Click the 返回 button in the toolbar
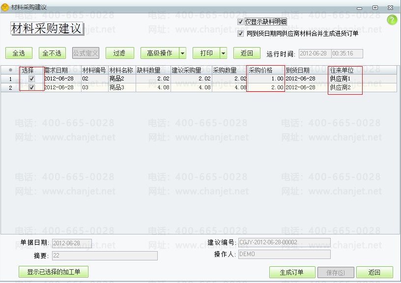 point(247,53)
